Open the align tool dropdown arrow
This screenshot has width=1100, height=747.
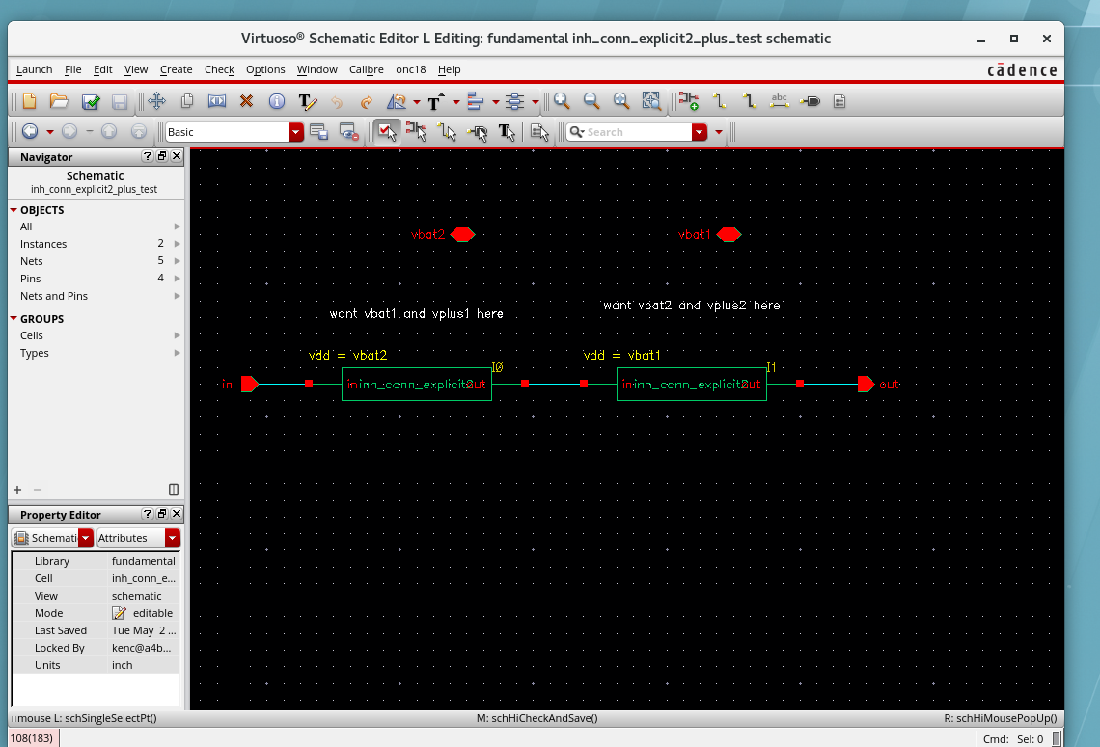(x=496, y=102)
